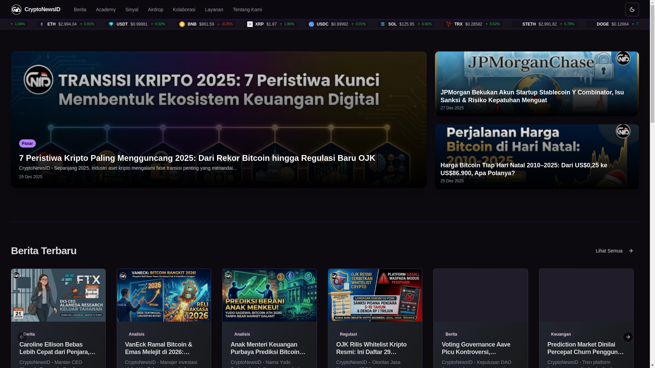Open the Harga Bitcoin Hari Natal article
Image resolution: width=655 pixels, height=368 pixels.
(524, 169)
